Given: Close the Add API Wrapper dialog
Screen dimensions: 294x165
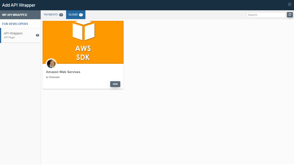Looking at the screenshot, I should 289,4.
